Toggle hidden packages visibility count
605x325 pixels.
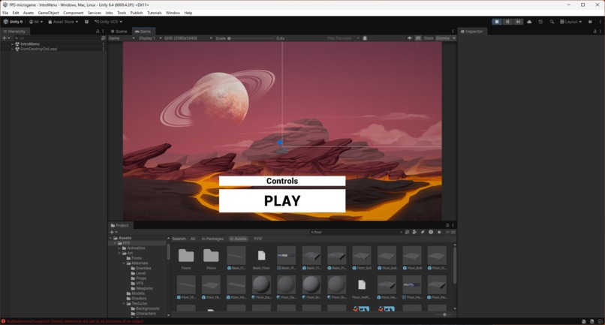(450, 232)
